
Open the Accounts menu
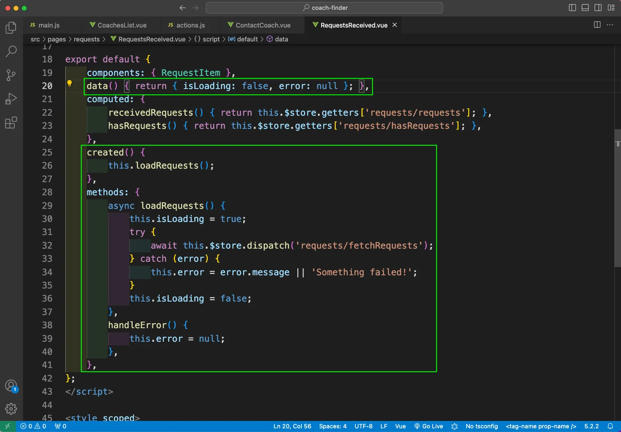(x=11, y=386)
